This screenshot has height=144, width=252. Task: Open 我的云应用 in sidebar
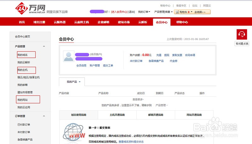[24, 107]
